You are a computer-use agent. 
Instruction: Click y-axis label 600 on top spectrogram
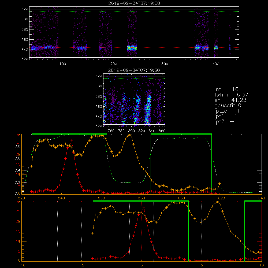(x=25, y=19)
